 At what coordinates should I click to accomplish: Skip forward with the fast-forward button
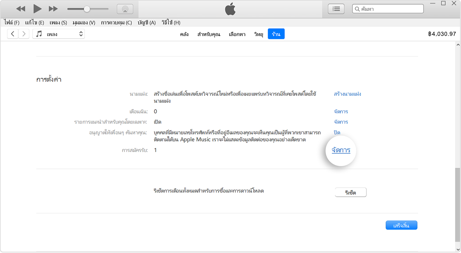[53, 9]
